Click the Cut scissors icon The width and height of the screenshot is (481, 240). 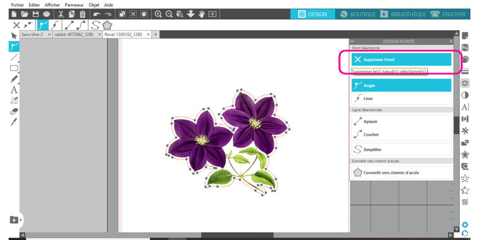[x=61, y=14]
